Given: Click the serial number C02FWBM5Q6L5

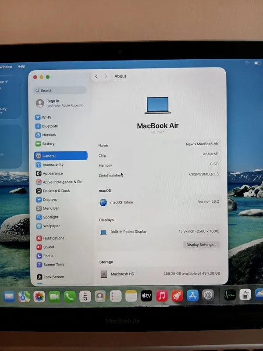Looking at the screenshot, I should click(204, 174).
